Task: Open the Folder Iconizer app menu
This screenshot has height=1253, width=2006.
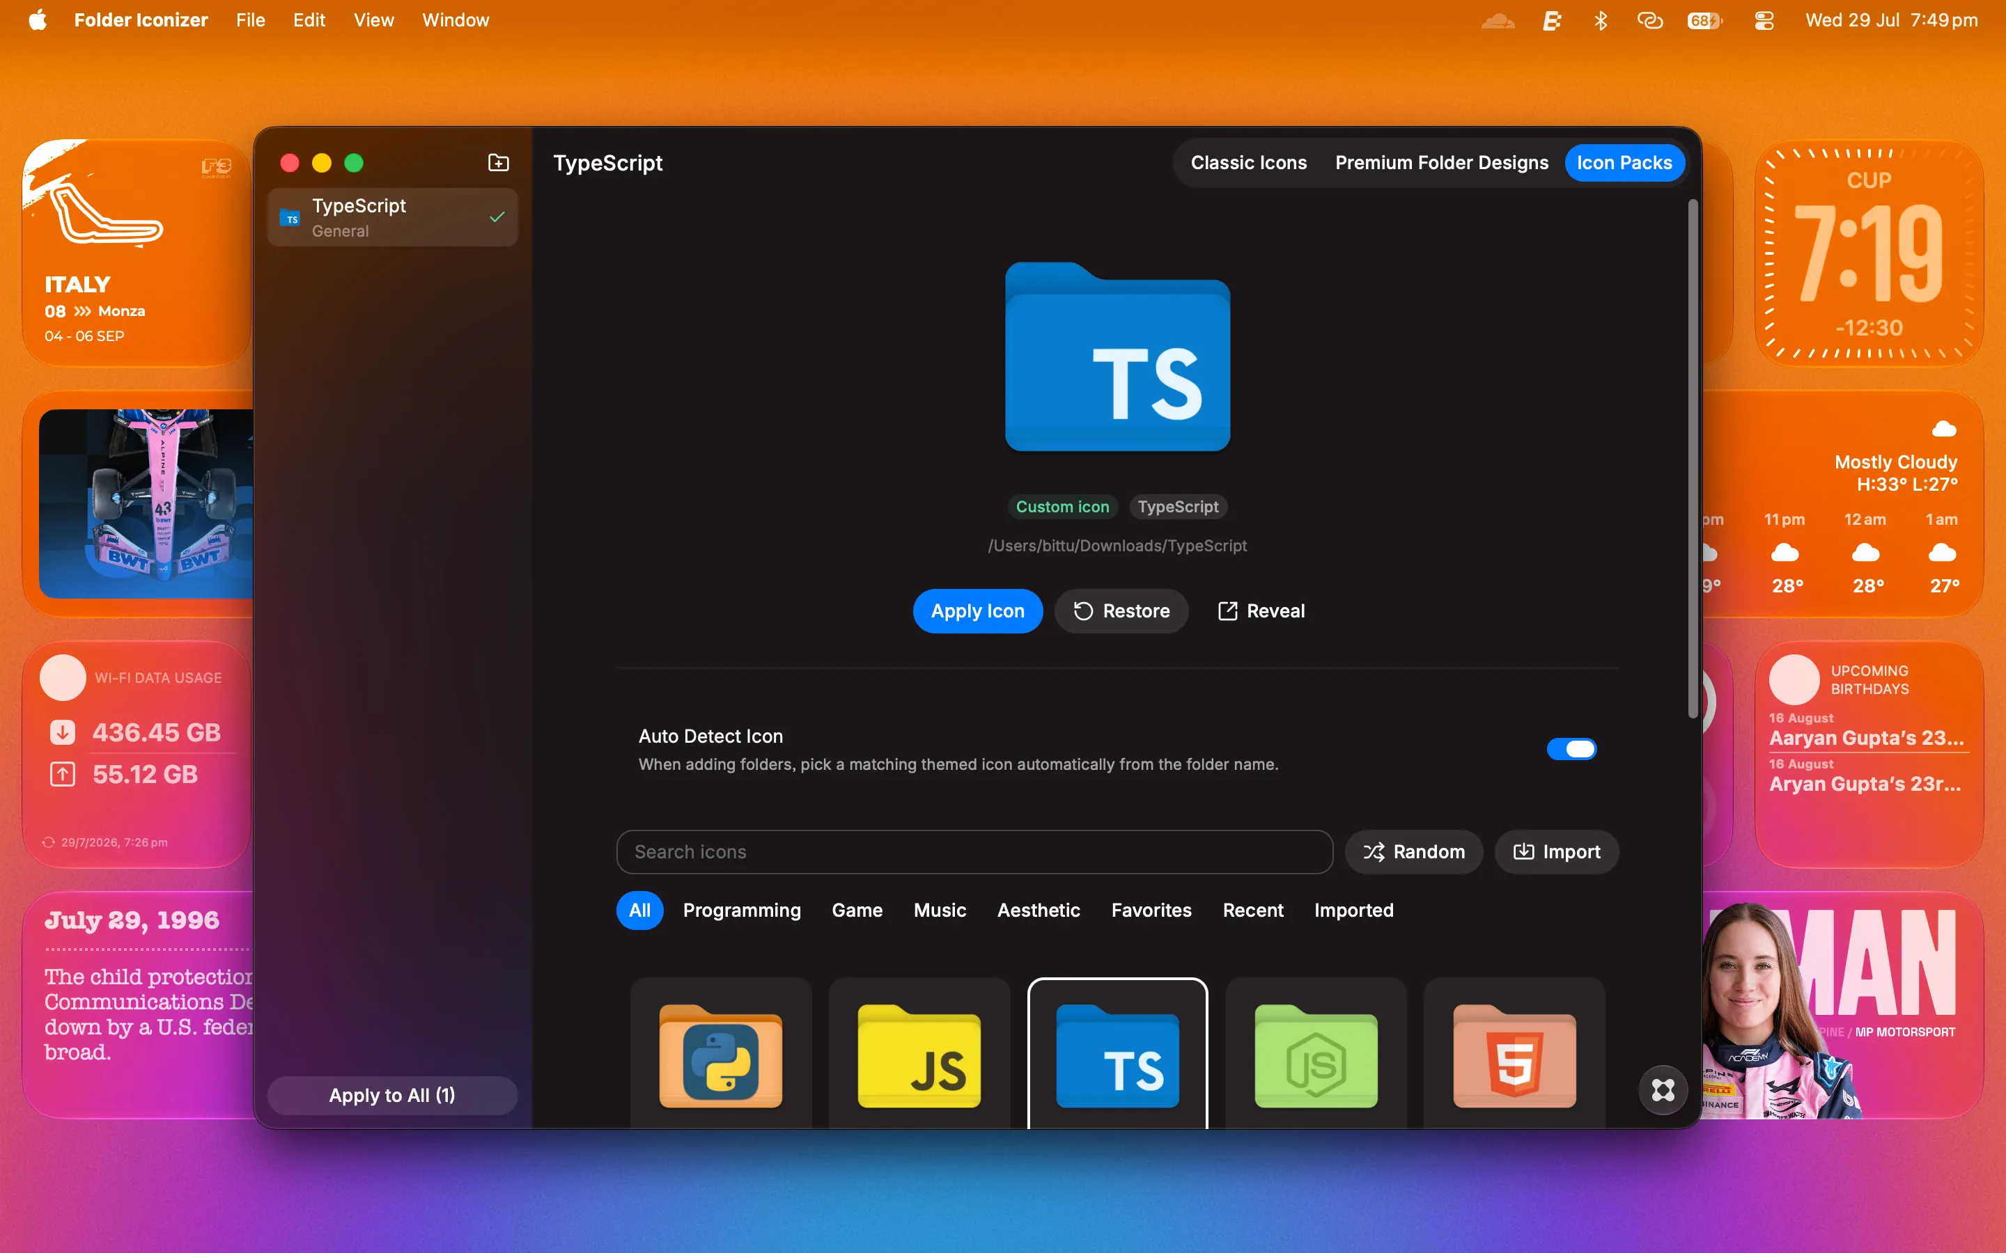Action: point(141,20)
